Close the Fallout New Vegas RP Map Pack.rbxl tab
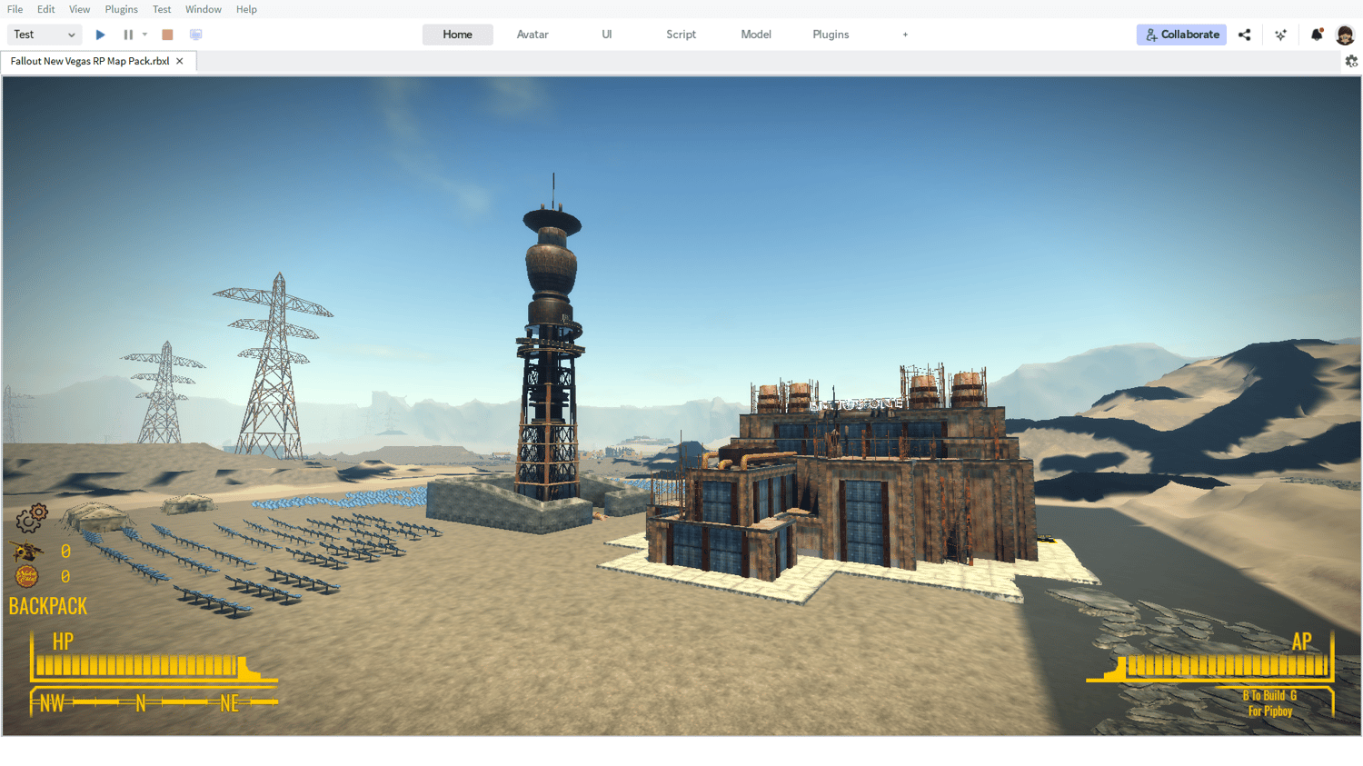 180,61
